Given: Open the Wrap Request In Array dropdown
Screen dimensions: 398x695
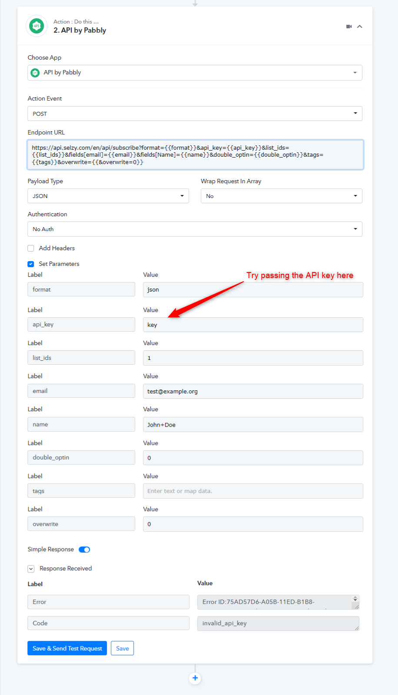Looking at the screenshot, I should pos(281,196).
